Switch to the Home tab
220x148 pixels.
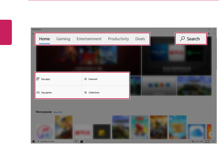coord(45,39)
